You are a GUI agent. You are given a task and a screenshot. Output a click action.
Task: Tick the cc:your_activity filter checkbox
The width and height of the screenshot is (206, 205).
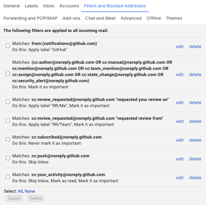coord(8,177)
